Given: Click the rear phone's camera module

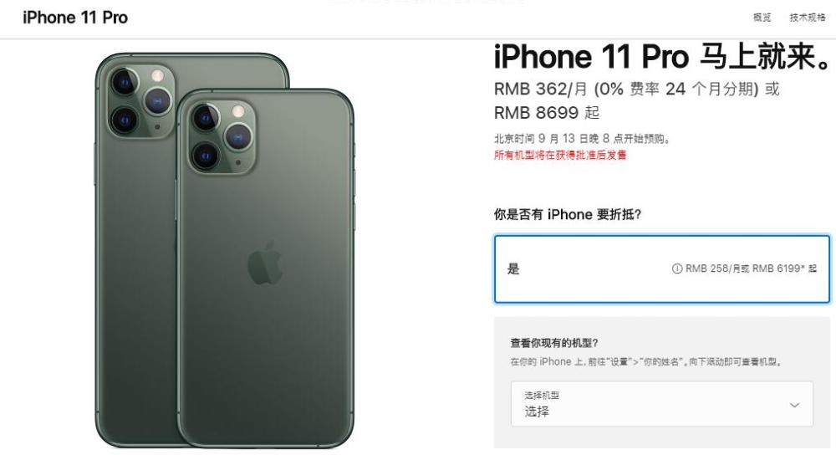Looking at the screenshot, I should 140,101.
